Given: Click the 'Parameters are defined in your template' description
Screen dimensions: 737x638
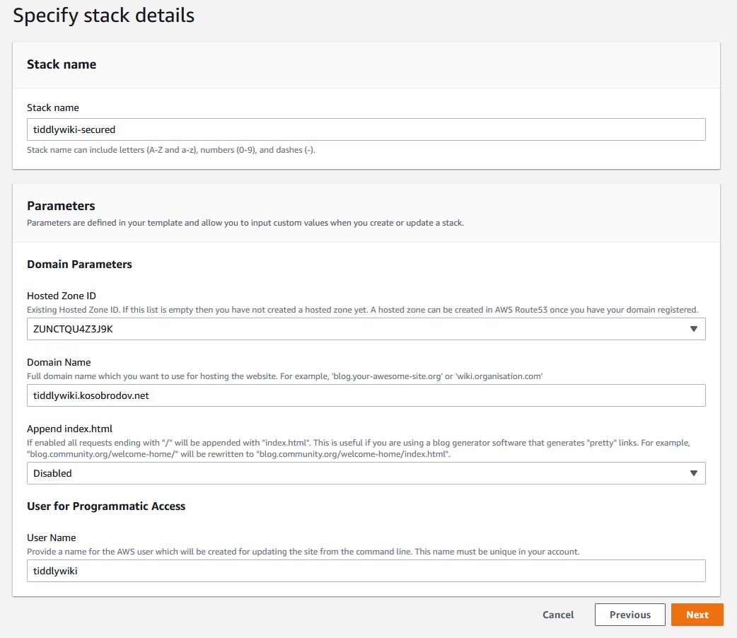Looking at the screenshot, I should (x=245, y=223).
